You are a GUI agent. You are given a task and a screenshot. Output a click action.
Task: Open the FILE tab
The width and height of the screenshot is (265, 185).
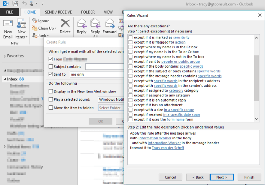tap(10, 12)
